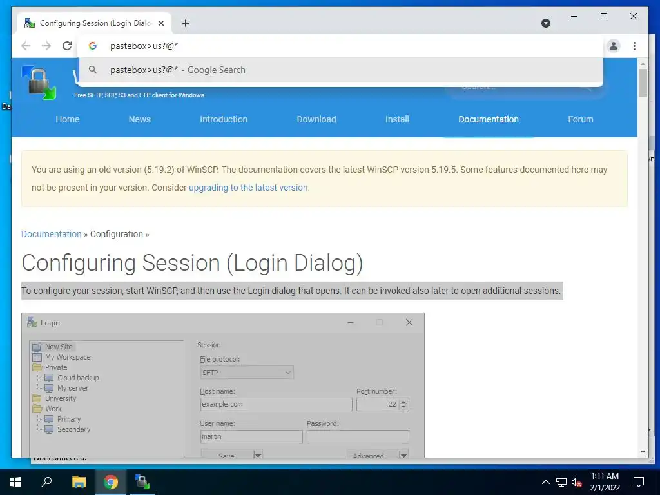The image size is (660, 495).
Task: Click the empty Password field
Action: click(358, 436)
